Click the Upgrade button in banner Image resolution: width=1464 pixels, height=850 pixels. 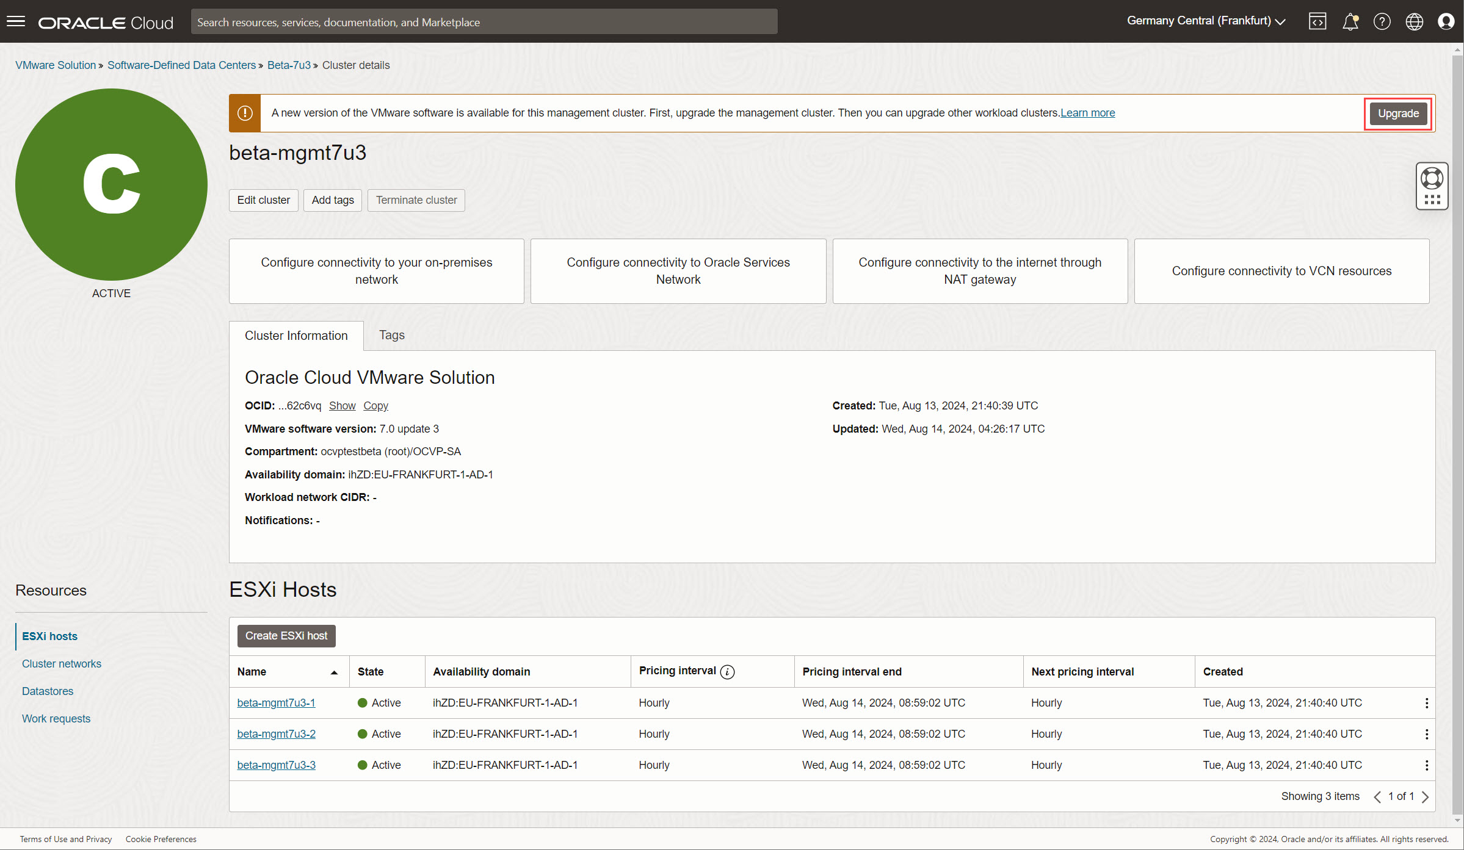[x=1397, y=113]
